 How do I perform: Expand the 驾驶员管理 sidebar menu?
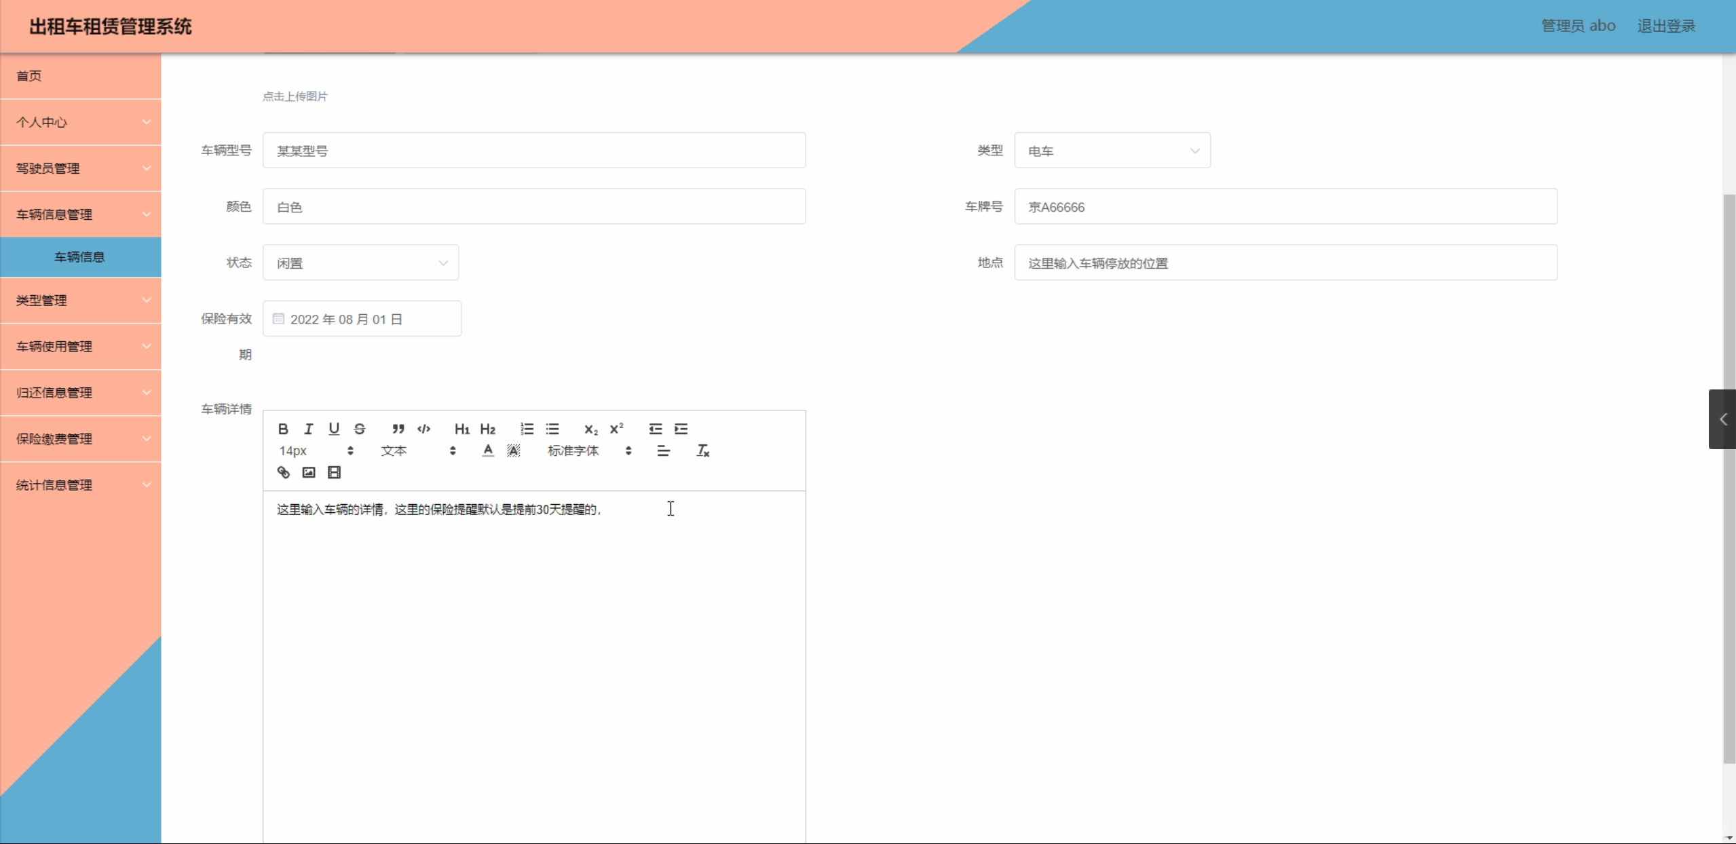click(81, 168)
